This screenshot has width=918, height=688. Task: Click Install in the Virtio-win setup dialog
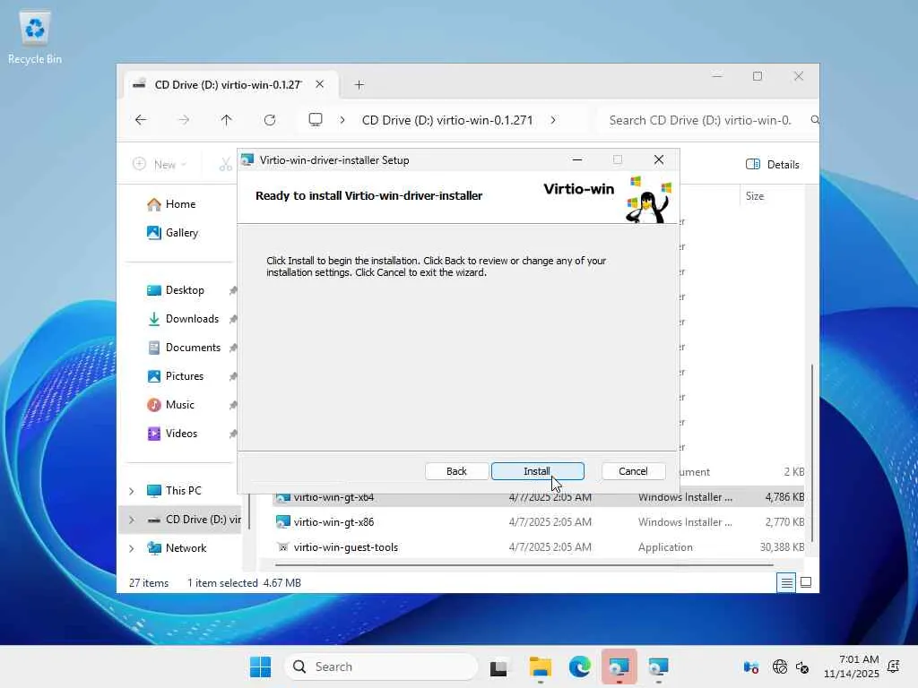click(538, 471)
